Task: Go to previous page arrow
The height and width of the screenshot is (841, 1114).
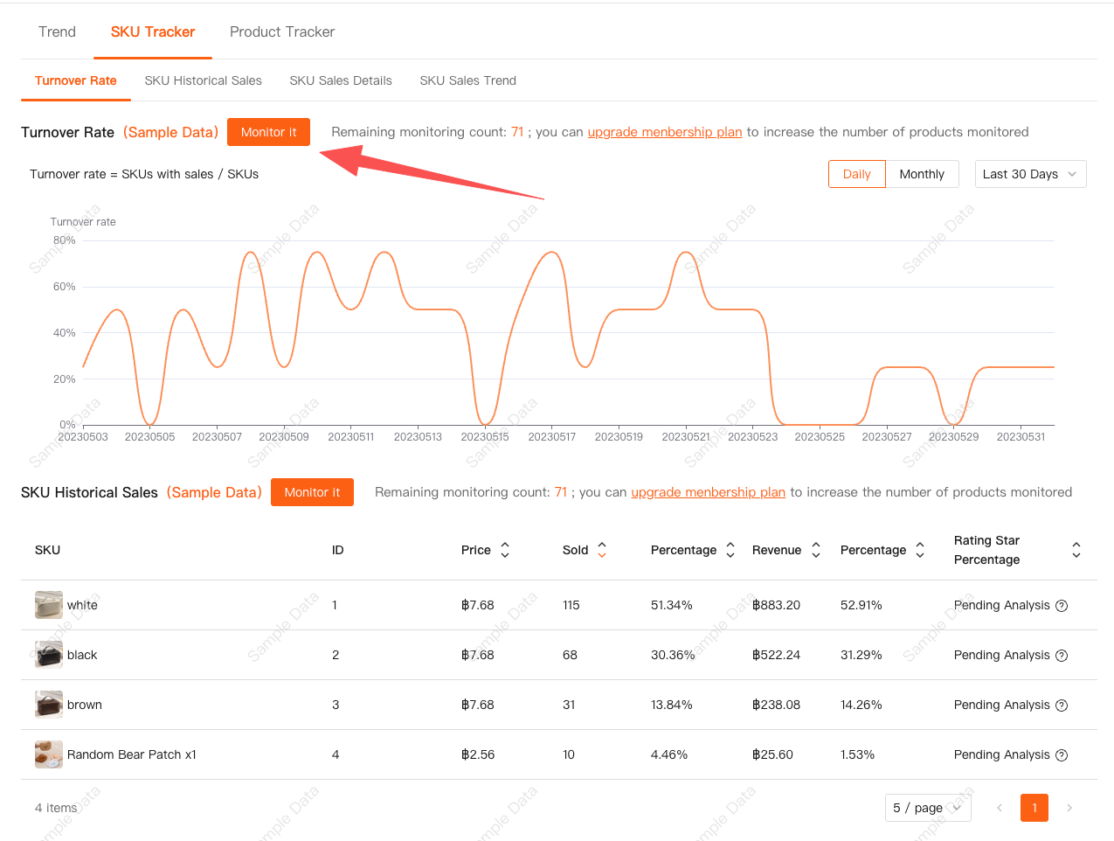Action: (1000, 808)
